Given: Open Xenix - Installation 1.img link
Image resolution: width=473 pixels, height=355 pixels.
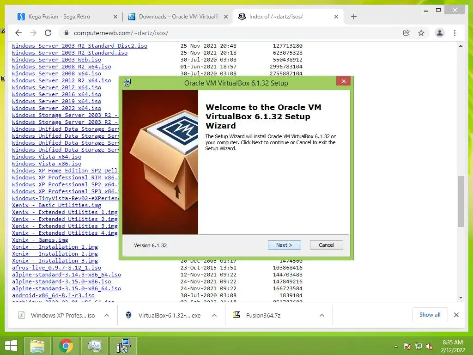Looking at the screenshot, I should click(x=55, y=247).
